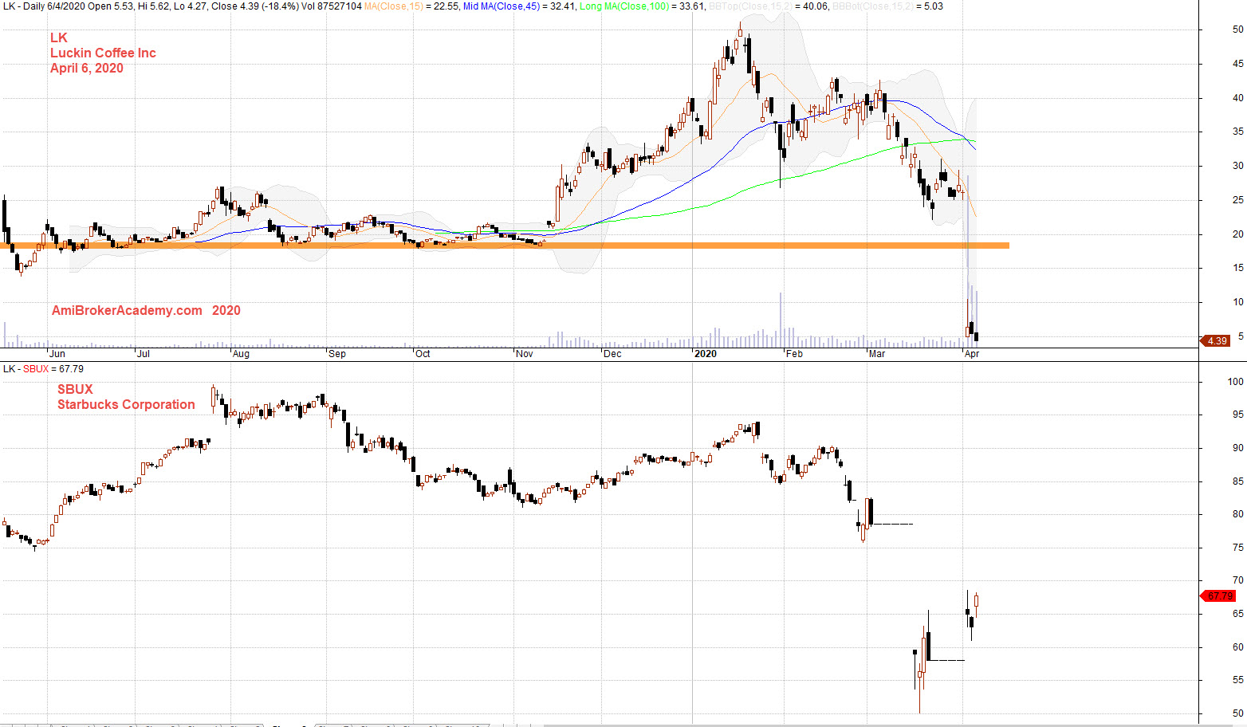
Task: Click the 'Feb' month label
Action: click(794, 354)
